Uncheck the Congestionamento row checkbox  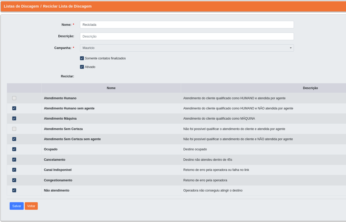pyautogui.click(x=14, y=180)
